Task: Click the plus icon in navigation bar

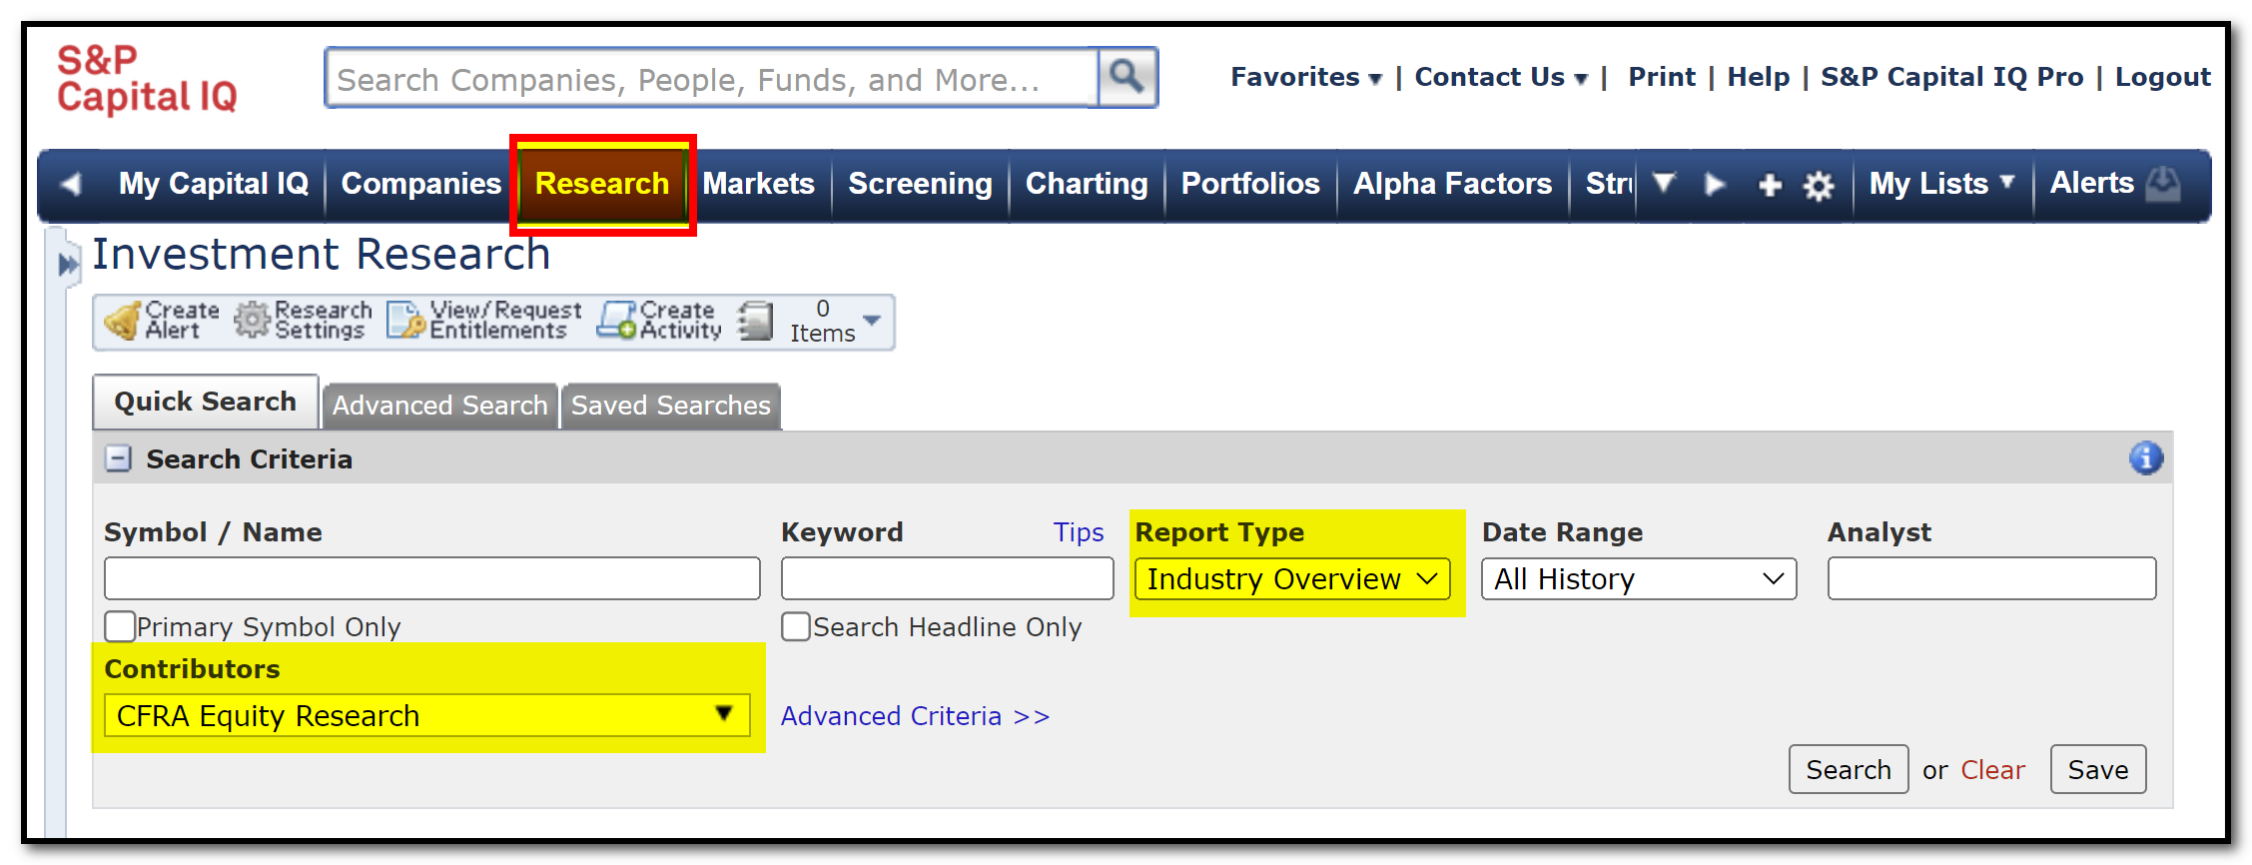Action: 1770,185
